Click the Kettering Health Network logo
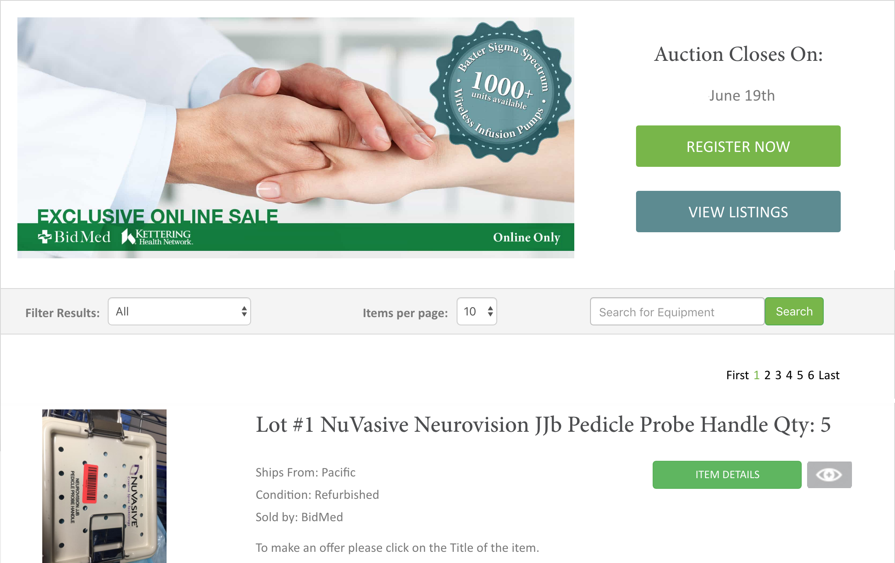Viewport: 895px width, 563px height. pos(157,237)
